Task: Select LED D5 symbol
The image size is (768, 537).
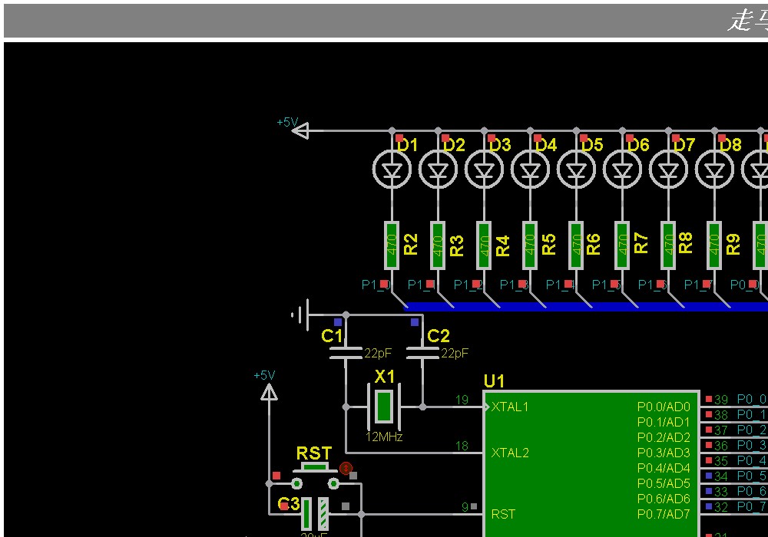Action: pyautogui.click(x=576, y=170)
